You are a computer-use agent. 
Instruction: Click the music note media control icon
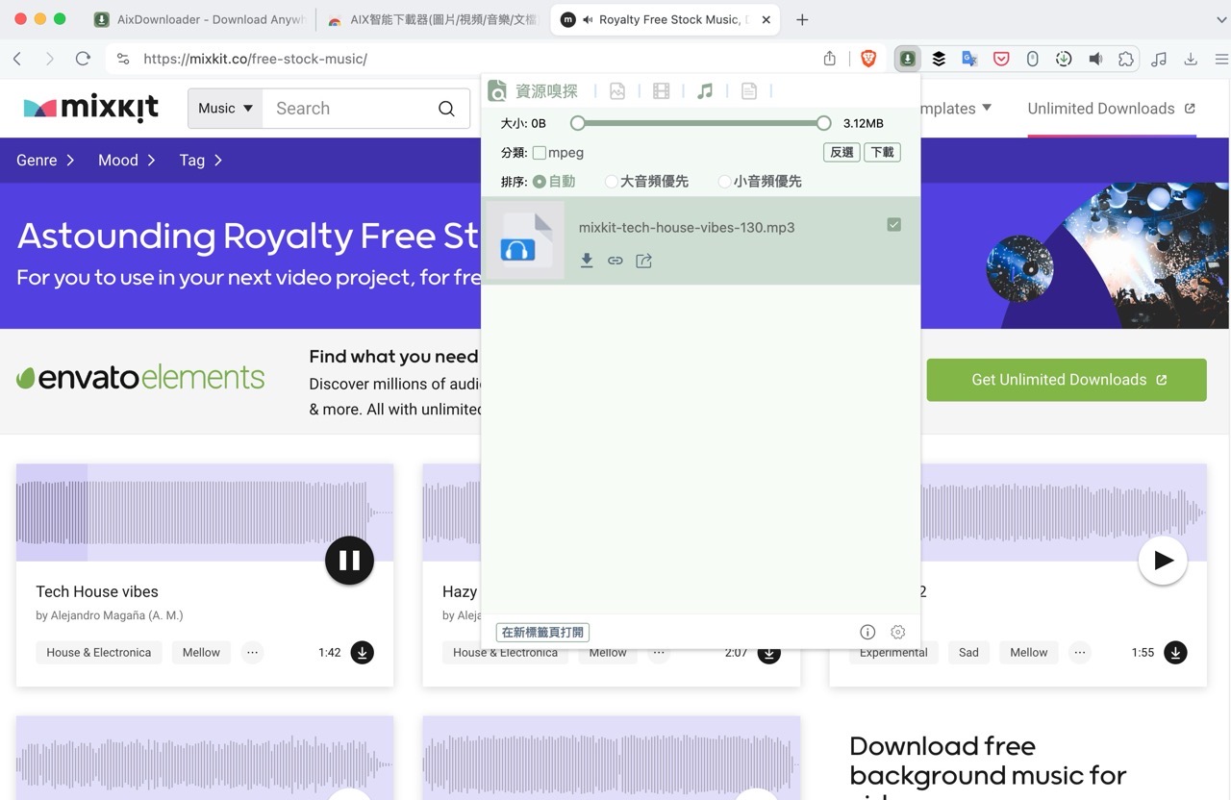[1159, 59]
